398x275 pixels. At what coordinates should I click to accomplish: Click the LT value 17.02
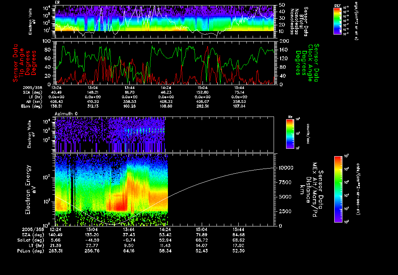click(239, 245)
